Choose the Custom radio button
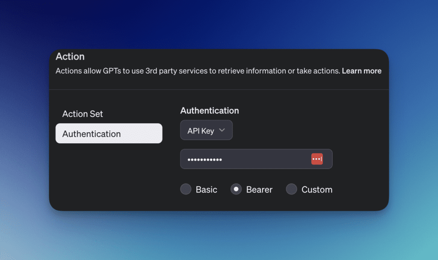Image resolution: width=438 pixels, height=260 pixels. (291, 189)
